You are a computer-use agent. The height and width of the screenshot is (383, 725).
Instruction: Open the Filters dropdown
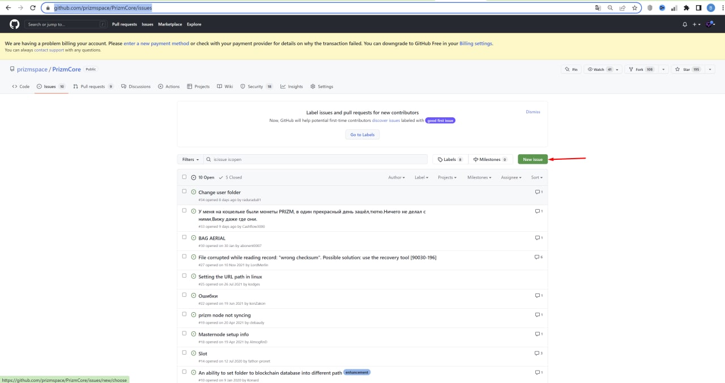(x=190, y=160)
